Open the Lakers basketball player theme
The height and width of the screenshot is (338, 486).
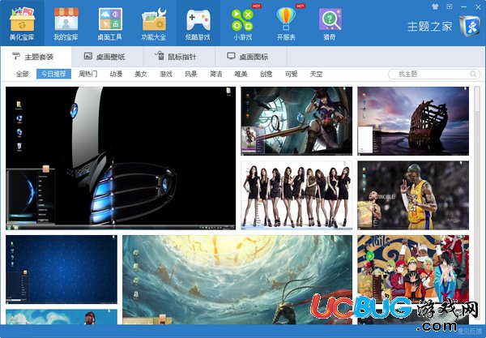[x=413, y=195]
